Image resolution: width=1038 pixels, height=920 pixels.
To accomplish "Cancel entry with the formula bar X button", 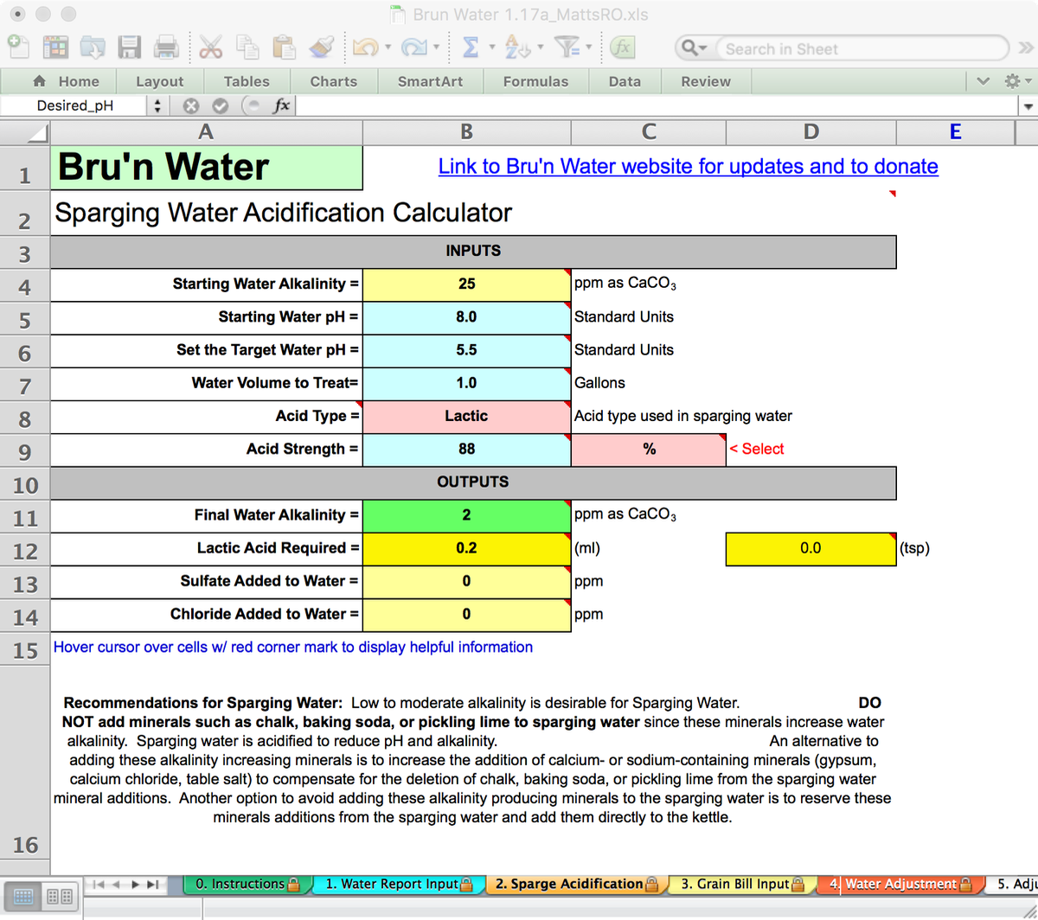I will tap(190, 105).
